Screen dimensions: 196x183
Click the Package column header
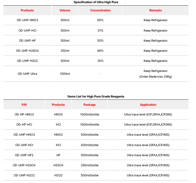pyautogui.click(x=89, y=105)
